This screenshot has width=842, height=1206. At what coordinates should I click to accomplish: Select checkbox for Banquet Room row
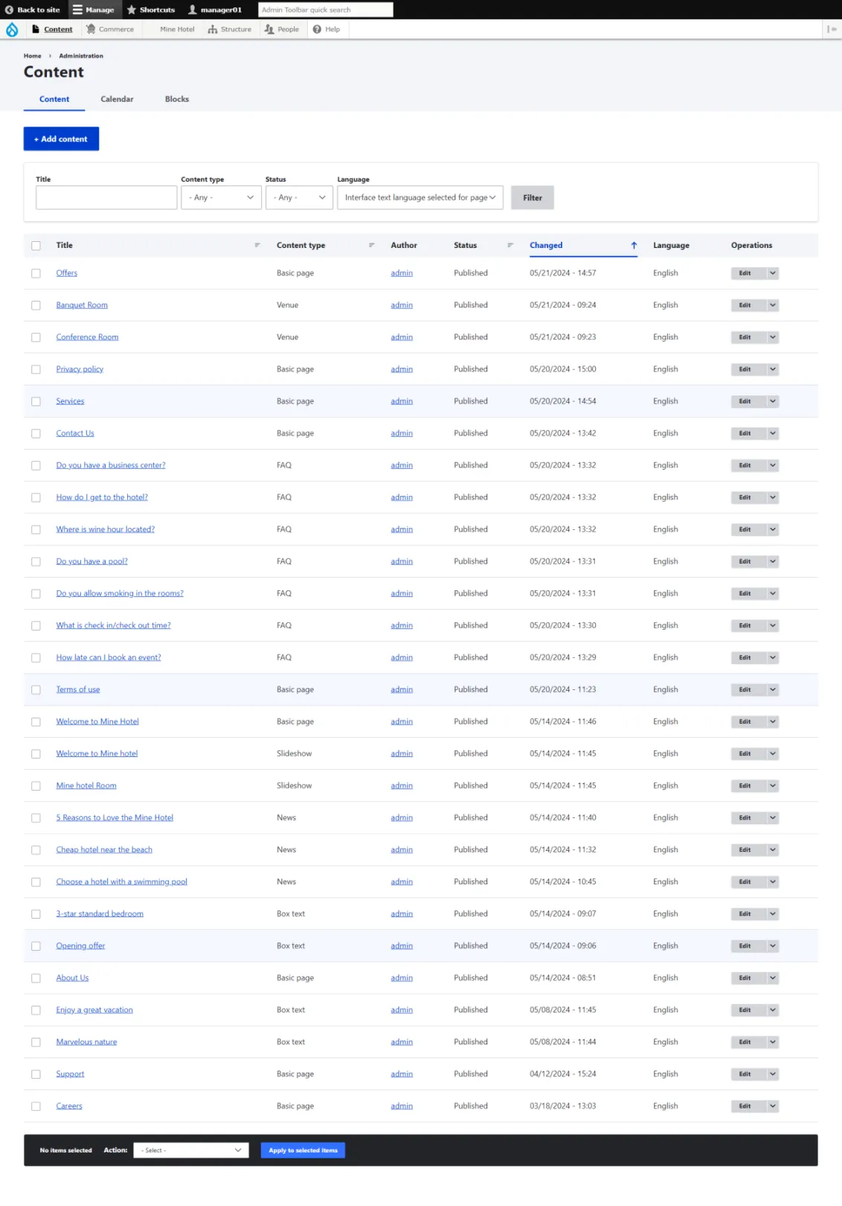click(x=36, y=305)
